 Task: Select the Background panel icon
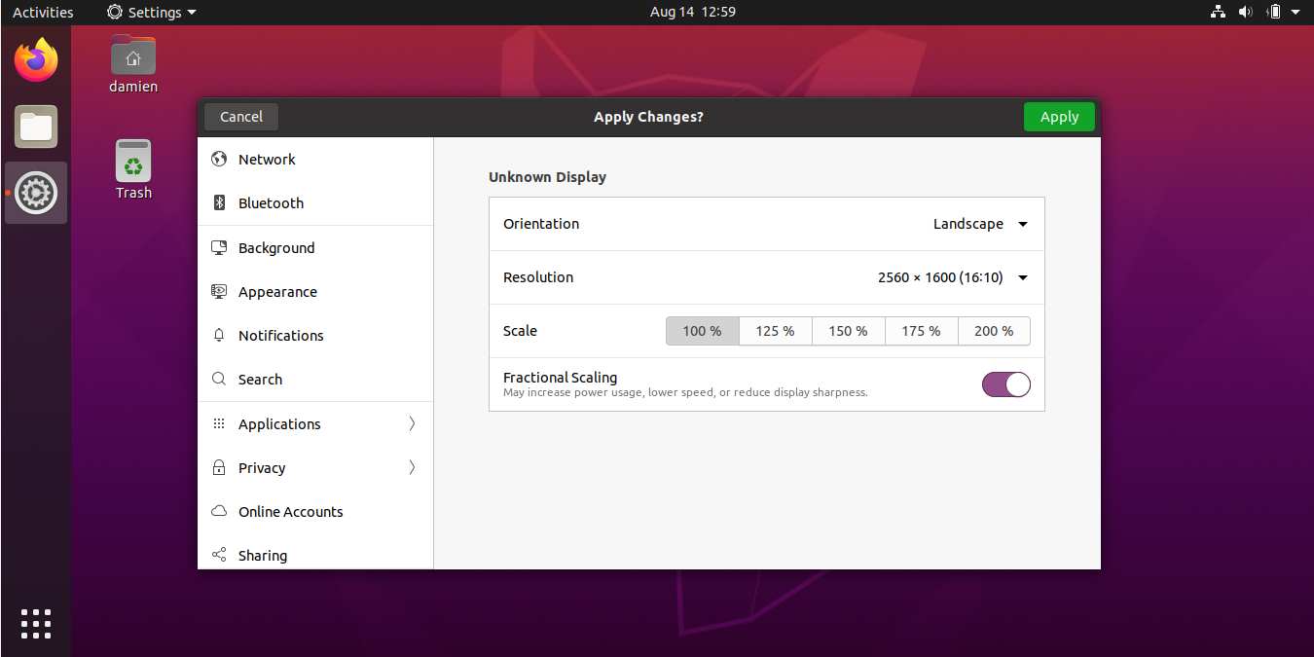(219, 247)
